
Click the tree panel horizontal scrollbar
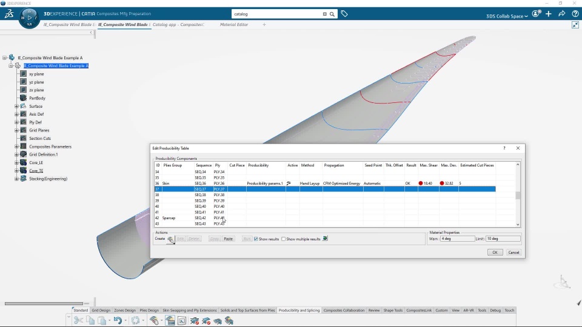tap(44, 303)
